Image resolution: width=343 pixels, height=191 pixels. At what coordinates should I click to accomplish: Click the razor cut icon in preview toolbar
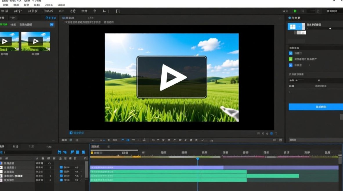(144, 140)
